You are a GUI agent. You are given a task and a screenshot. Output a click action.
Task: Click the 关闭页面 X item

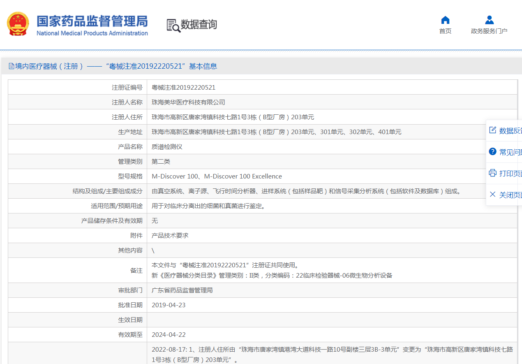(x=505, y=195)
